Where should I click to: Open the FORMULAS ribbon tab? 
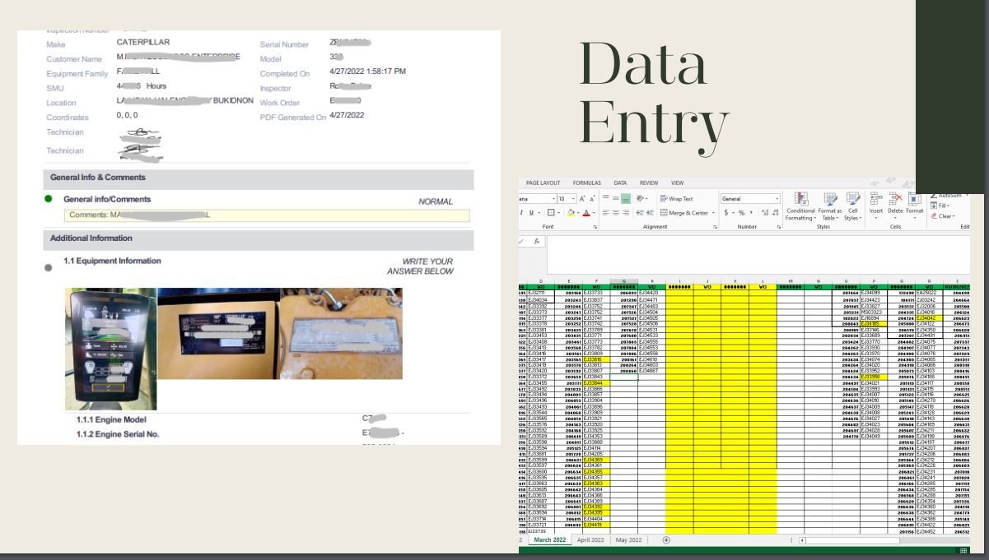click(587, 183)
